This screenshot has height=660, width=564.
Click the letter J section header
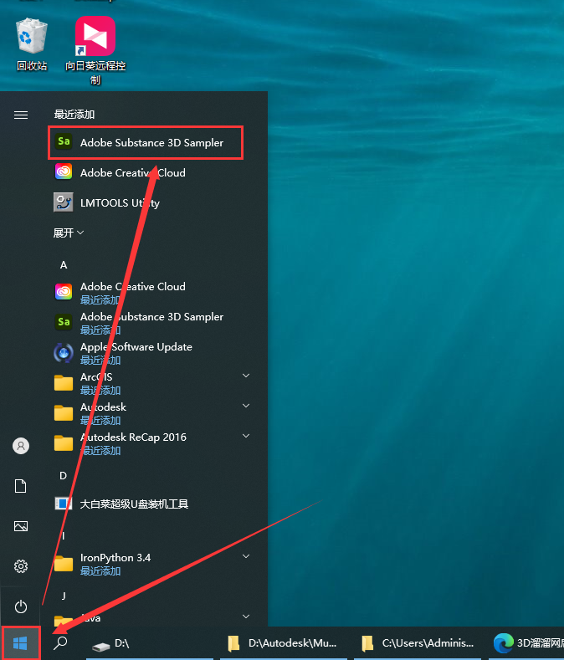(64, 596)
